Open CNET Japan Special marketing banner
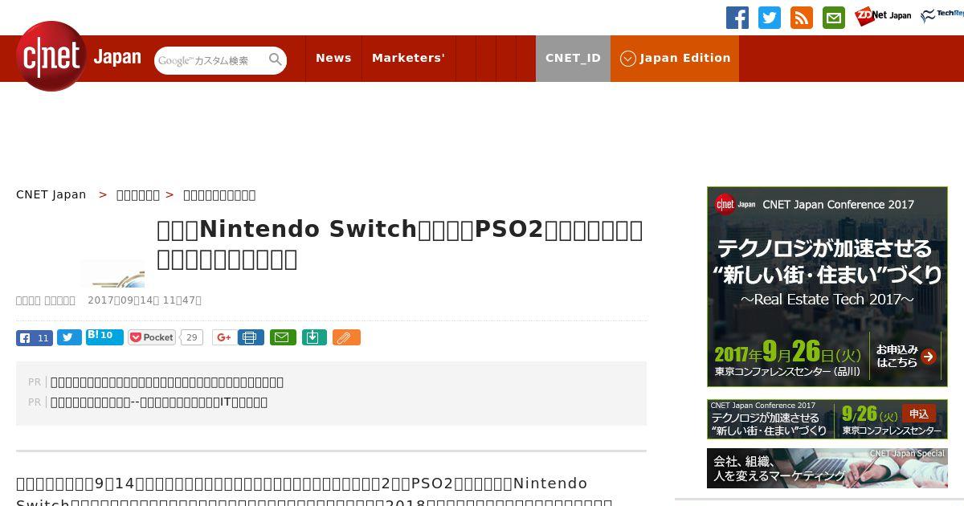This screenshot has height=506, width=964. point(827,468)
